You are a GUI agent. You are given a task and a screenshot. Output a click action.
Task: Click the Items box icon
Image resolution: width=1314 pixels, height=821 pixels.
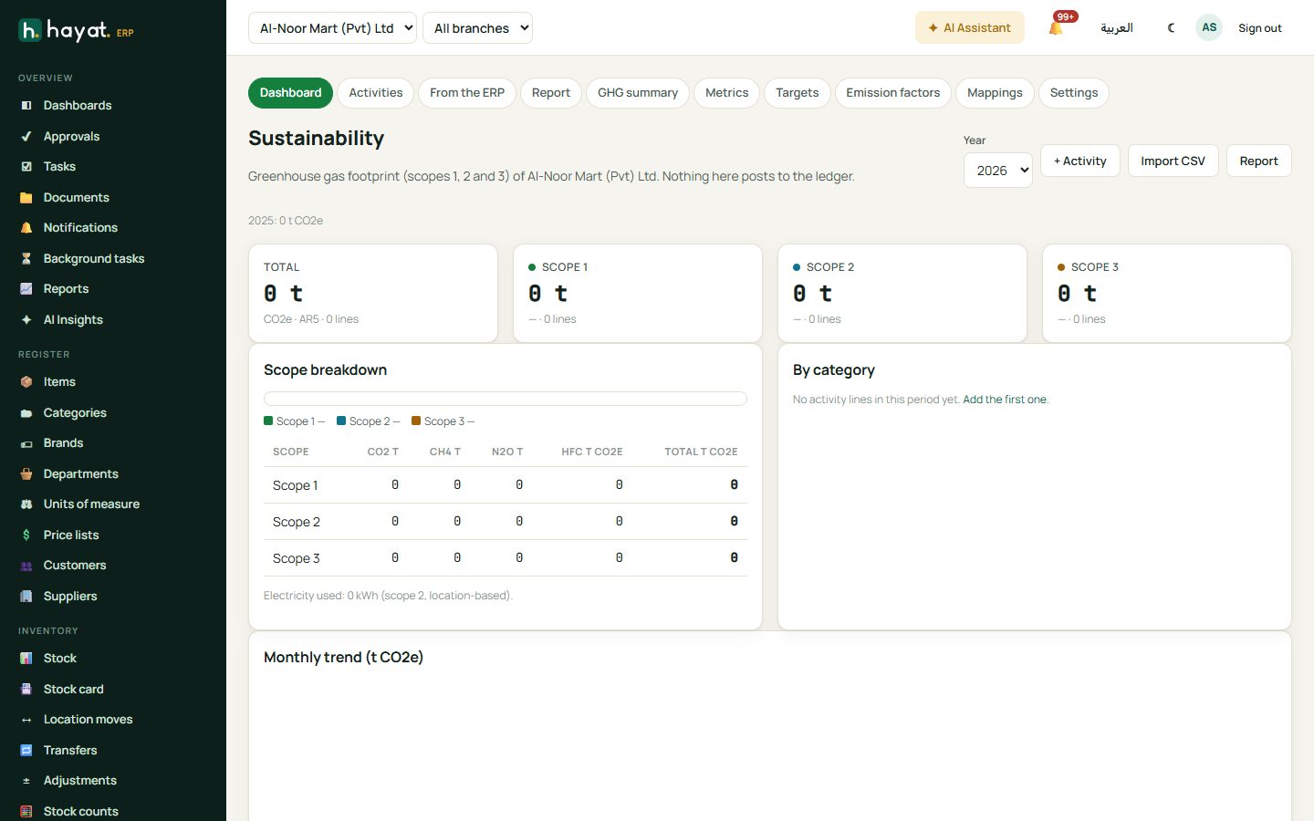(26, 382)
